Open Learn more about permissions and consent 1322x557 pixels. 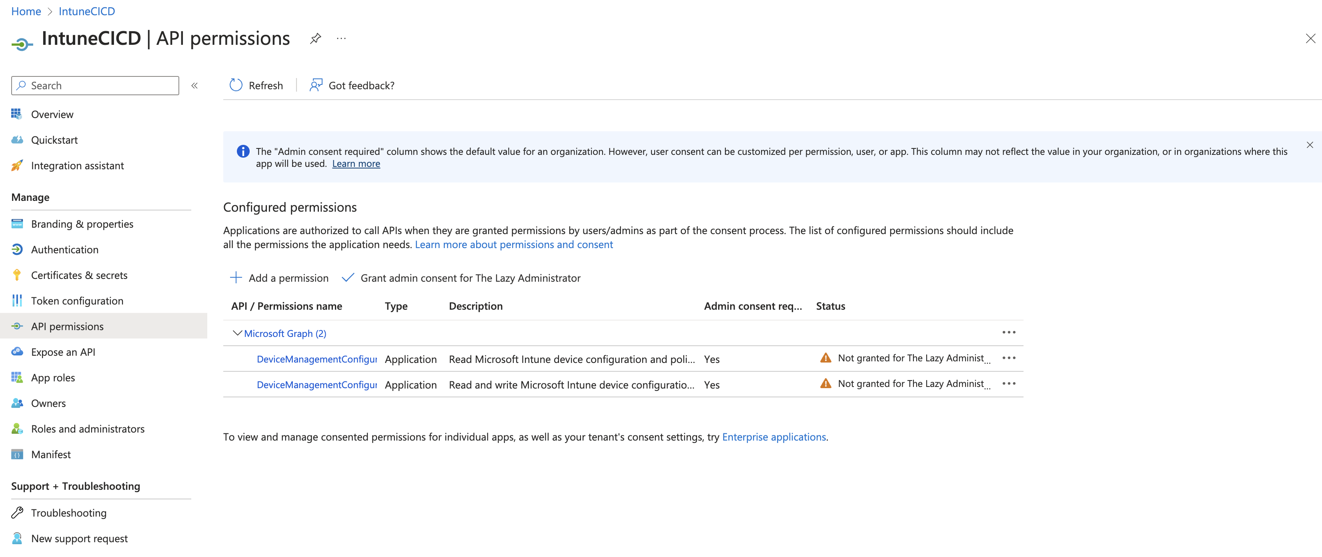point(514,244)
